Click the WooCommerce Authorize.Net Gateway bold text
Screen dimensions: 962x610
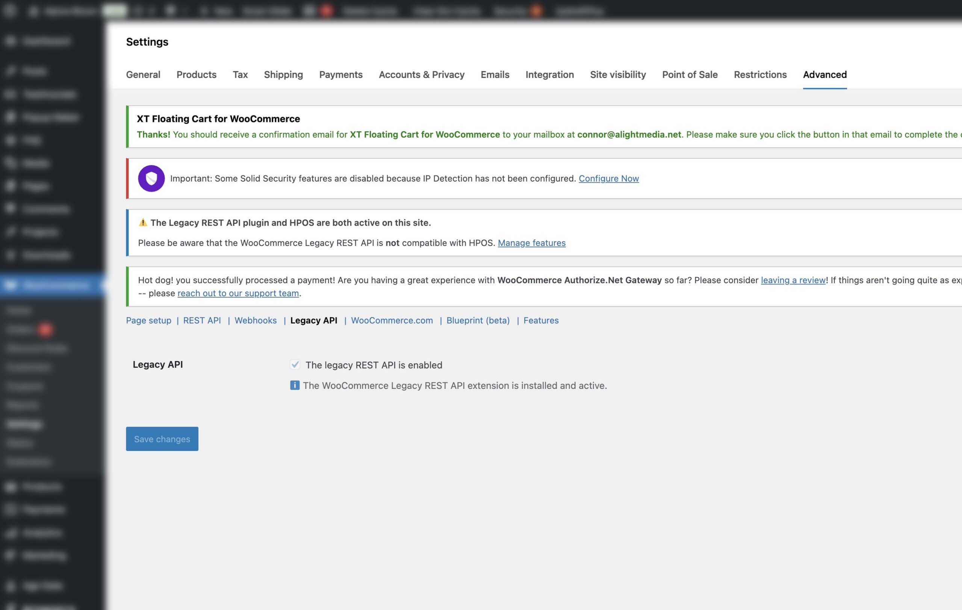coord(579,280)
